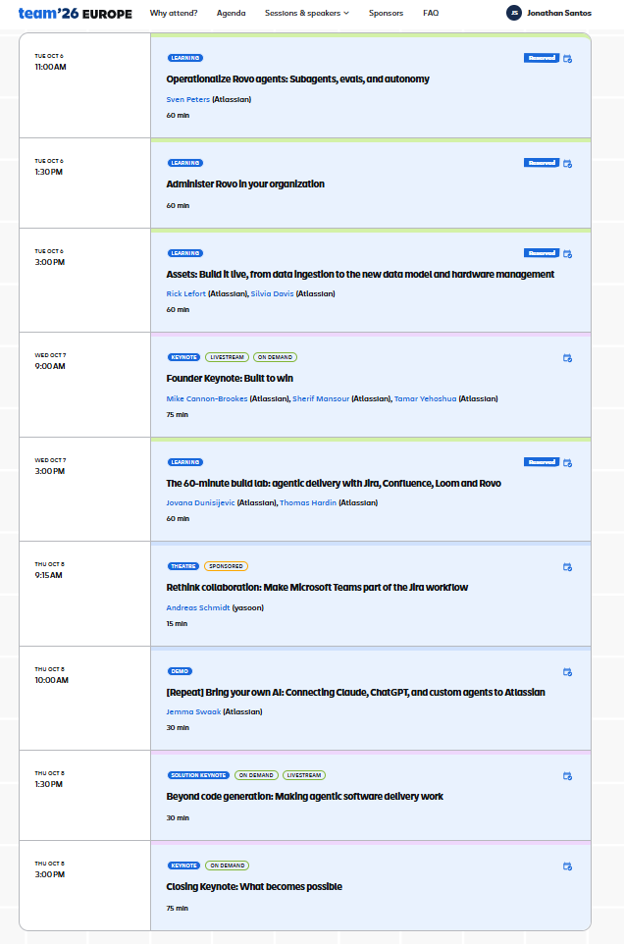624x944 pixels.
Task: Click calendar icon for Administer Rovo session
Action: (x=567, y=163)
